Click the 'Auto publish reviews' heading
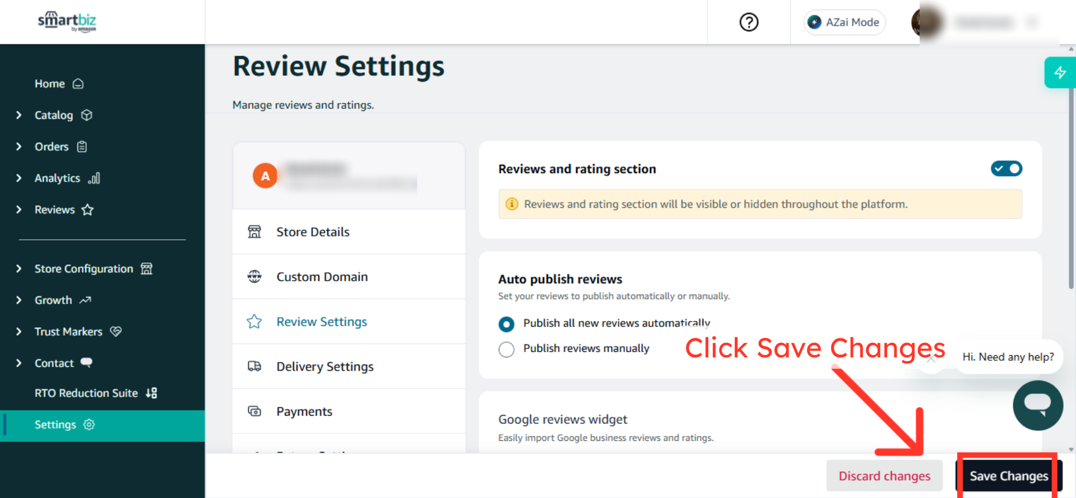This screenshot has height=498, width=1076. [x=560, y=279]
